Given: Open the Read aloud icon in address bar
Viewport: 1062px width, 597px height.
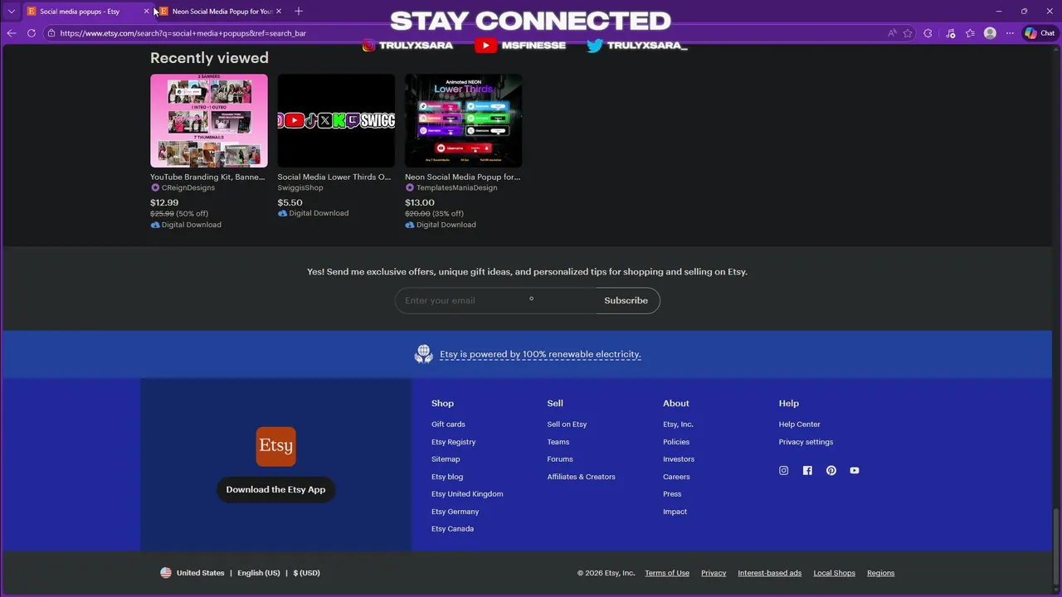Looking at the screenshot, I should 892,33.
